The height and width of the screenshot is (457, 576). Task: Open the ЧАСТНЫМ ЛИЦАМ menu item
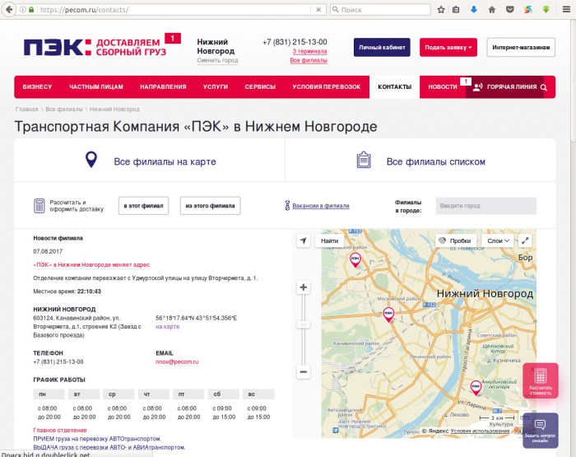coord(96,87)
